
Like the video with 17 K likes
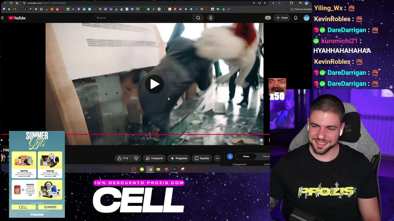coord(123,158)
